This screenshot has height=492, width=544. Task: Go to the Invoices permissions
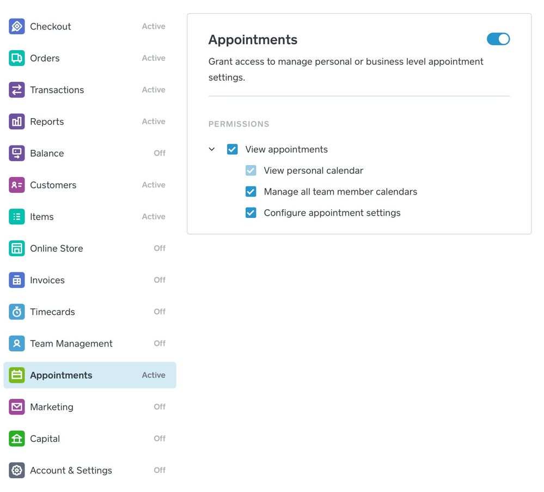(x=47, y=280)
